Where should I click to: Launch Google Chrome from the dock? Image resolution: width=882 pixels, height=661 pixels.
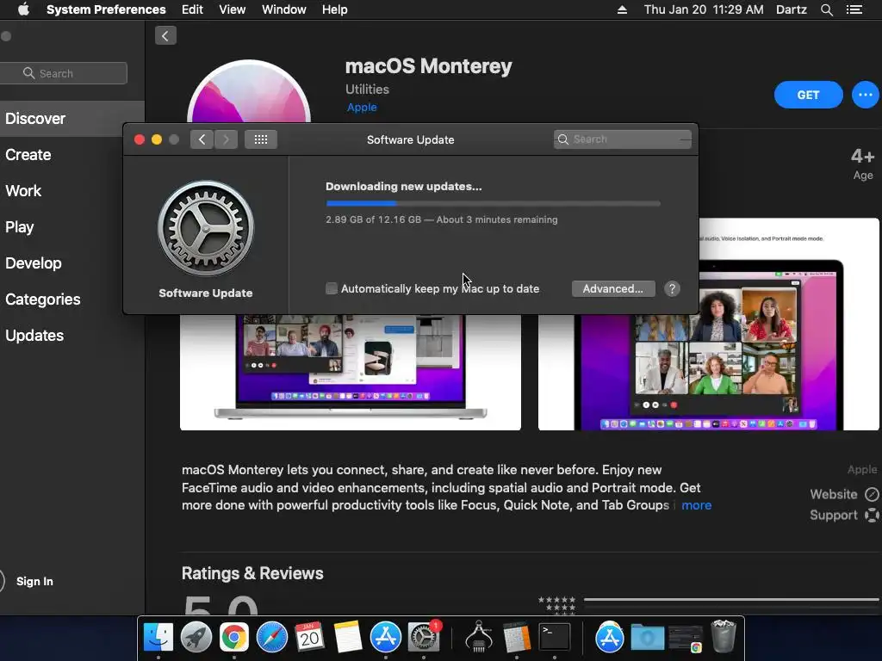pyautogui.click(x=234, y=638)
